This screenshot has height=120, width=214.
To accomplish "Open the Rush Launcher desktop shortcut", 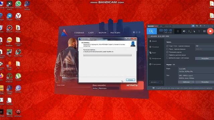I will [27, 5].
